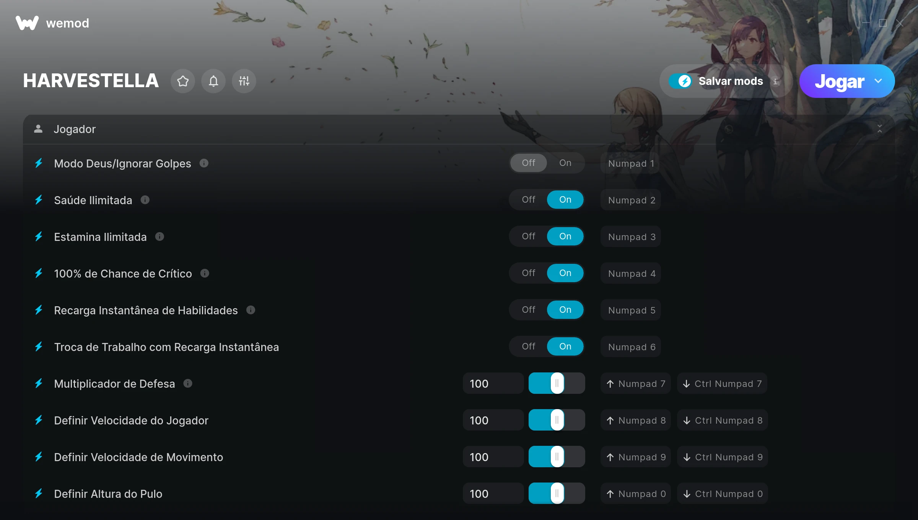
Task: Show info for Modo Deus/Ignorar Golpes
Action: (x=204, y=163)
